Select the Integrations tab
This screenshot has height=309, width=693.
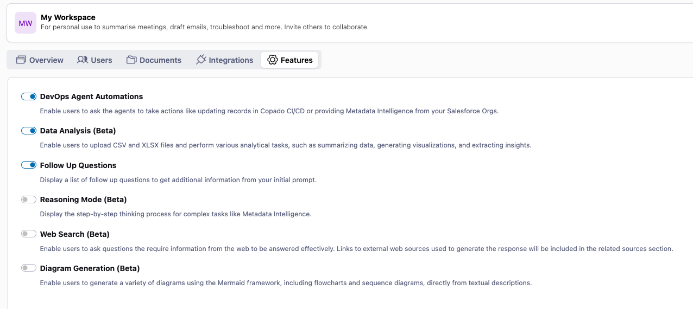224,60
